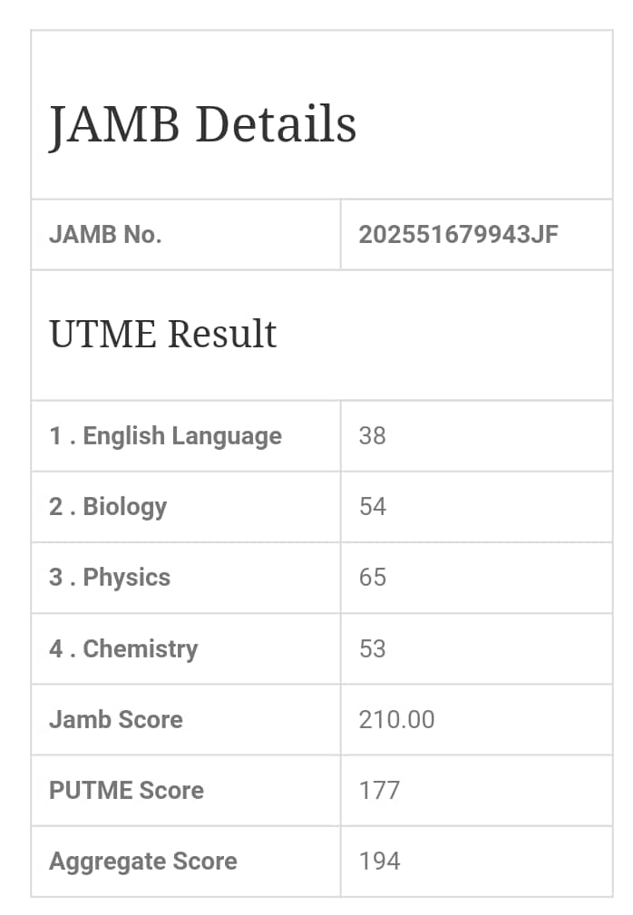
Task: Select the Chemistry subject label
Action: click(x=123, y=649)
